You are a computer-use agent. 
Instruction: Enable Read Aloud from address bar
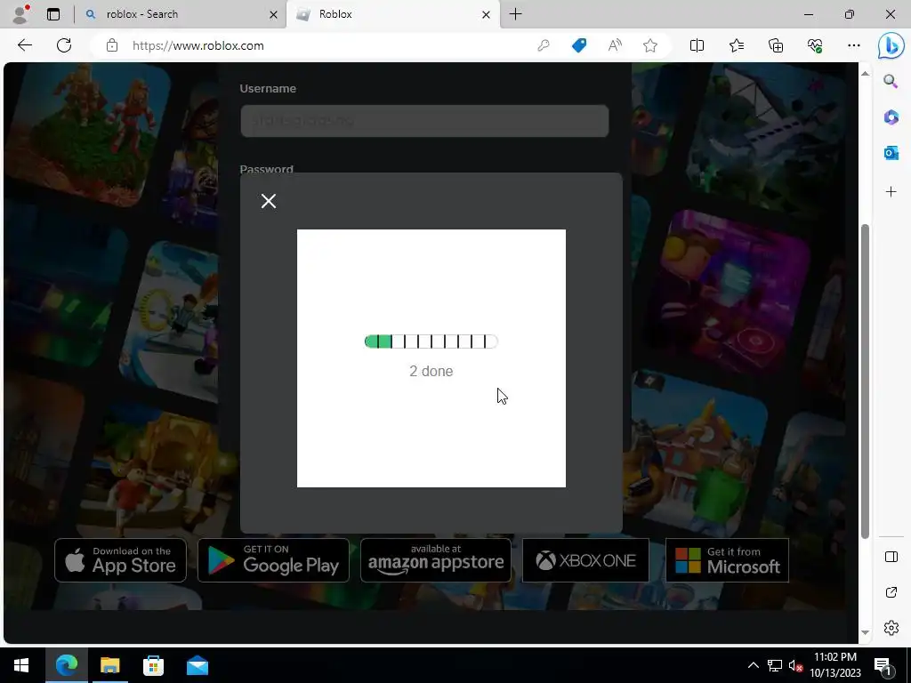click(x=615, y=45)
